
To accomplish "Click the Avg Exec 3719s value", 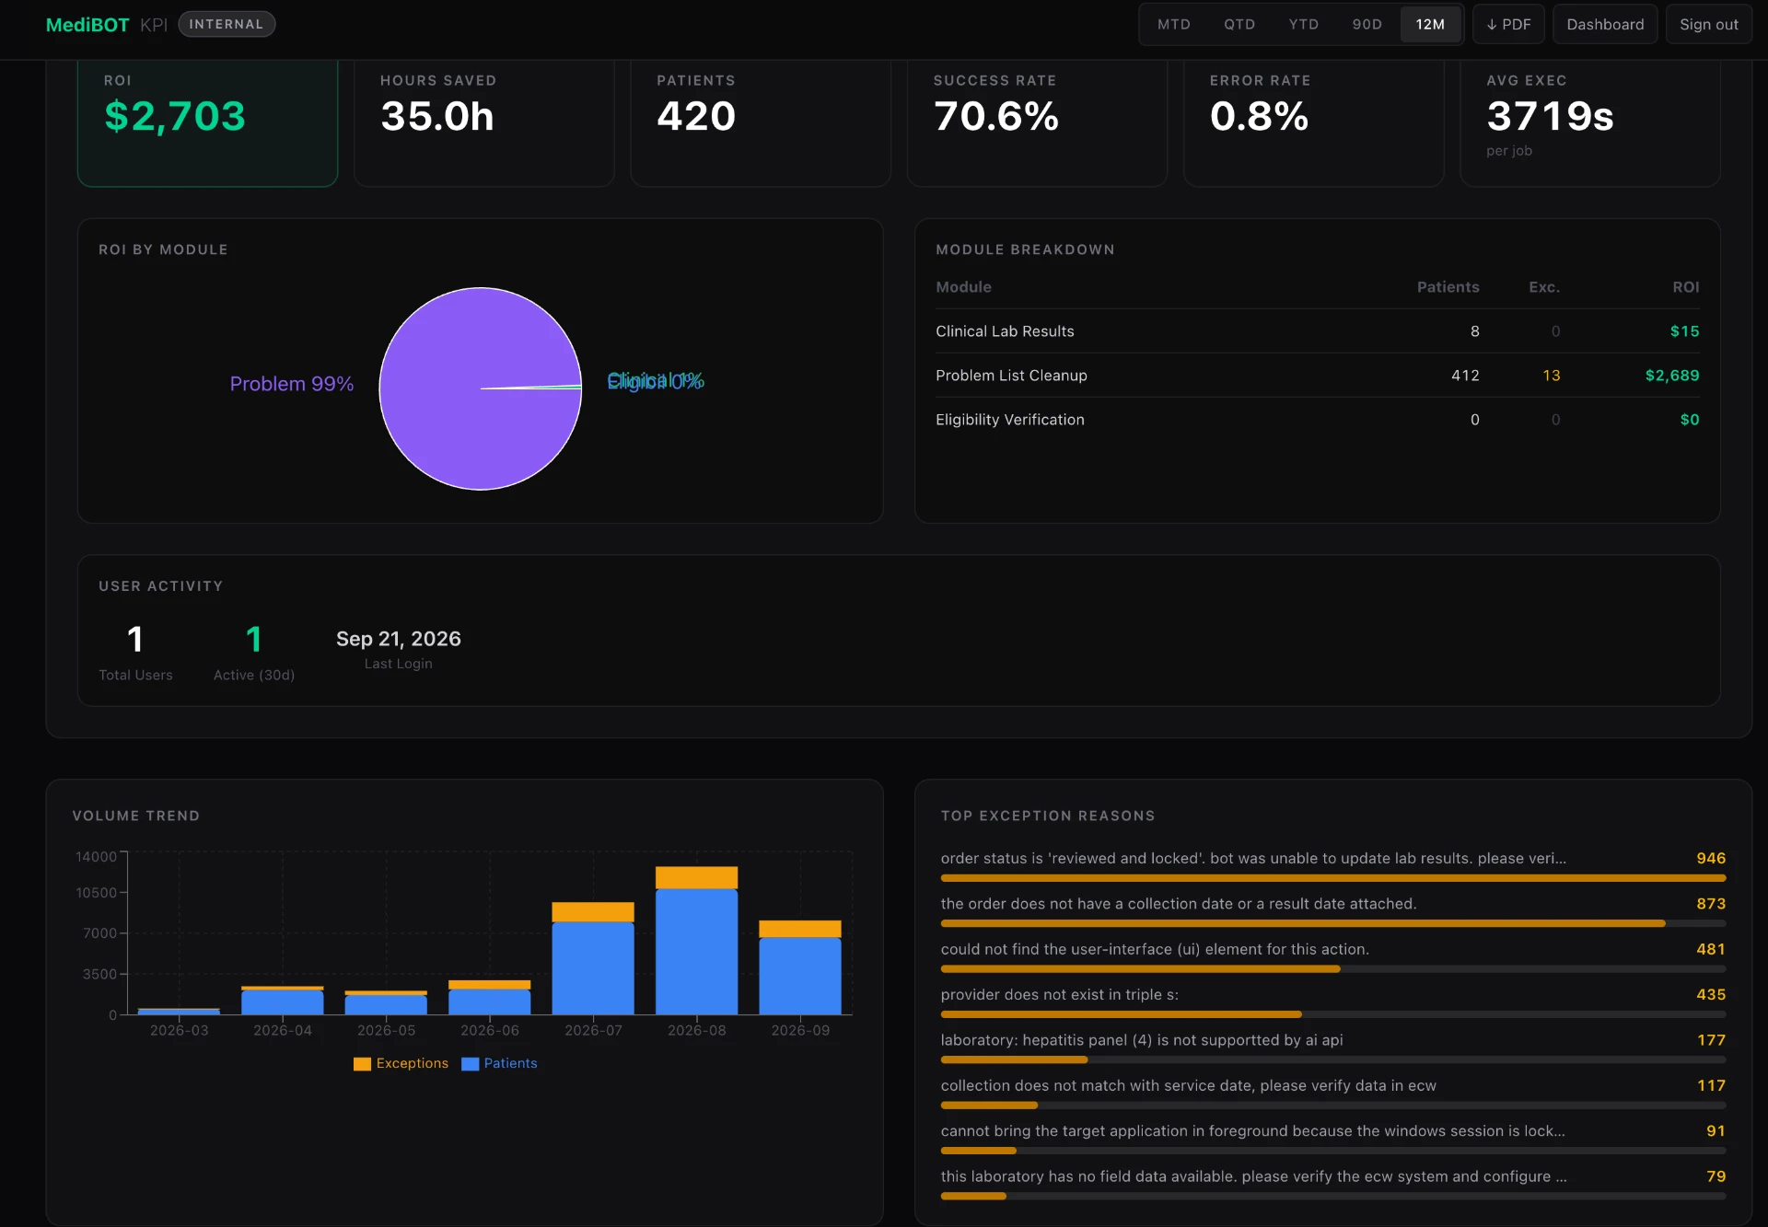I will coord(1550,117).
